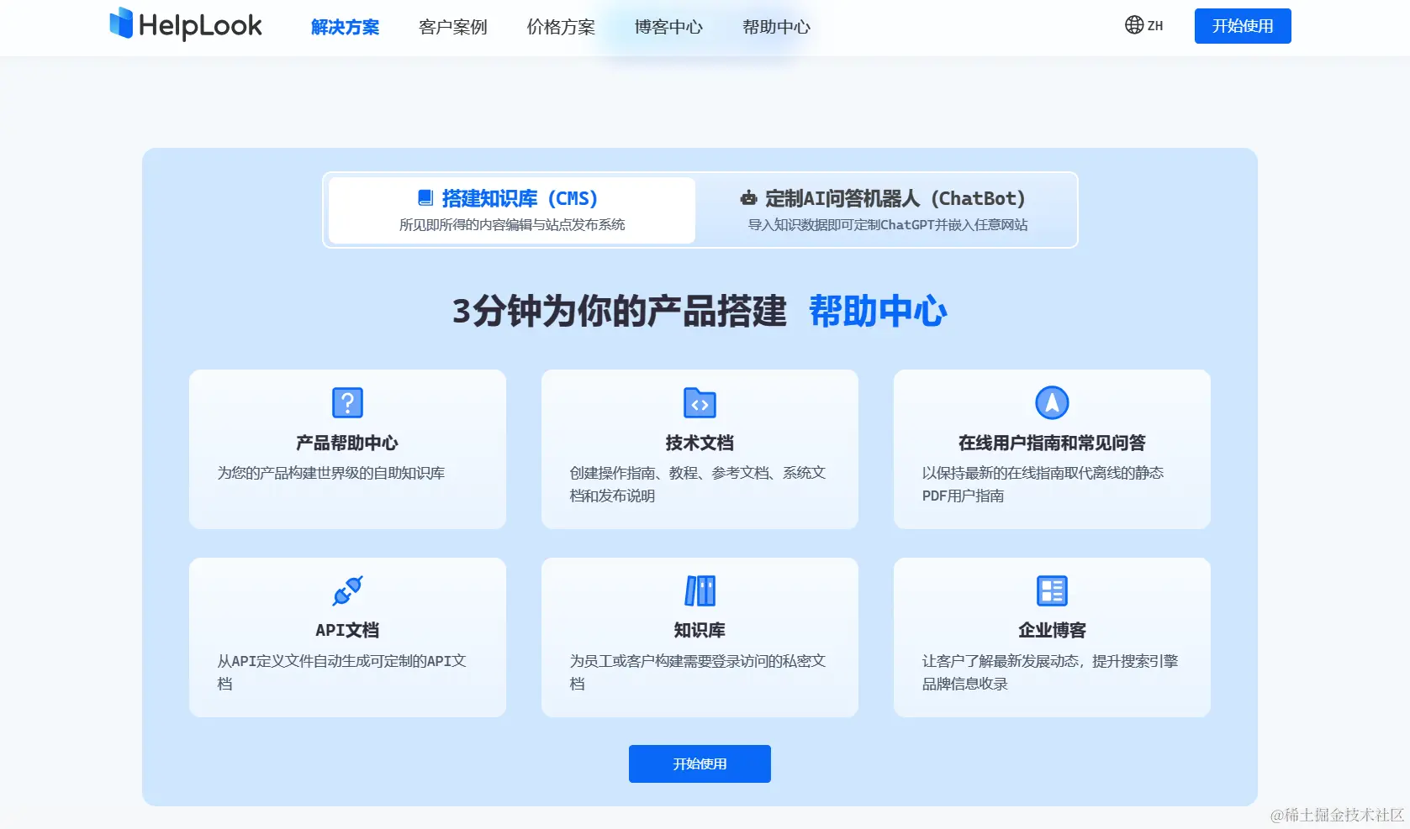Click the 让客户了解最新发展动态 description

coord(1050,672)
